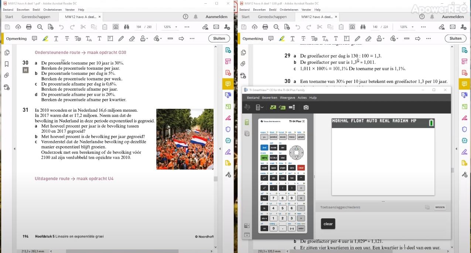Image resolution: width=471 pixels, height=253 pixels.
Task: Take a screen capture in TI-SmartView
Action: pos(306,107)
